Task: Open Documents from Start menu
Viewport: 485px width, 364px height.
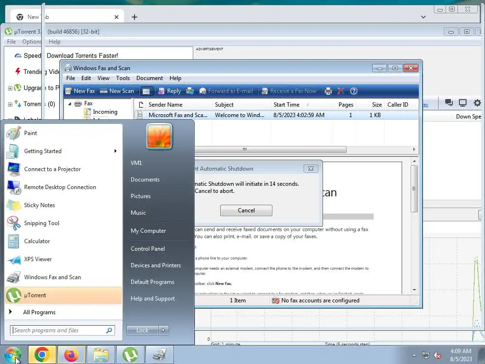Action: [145, 180]
